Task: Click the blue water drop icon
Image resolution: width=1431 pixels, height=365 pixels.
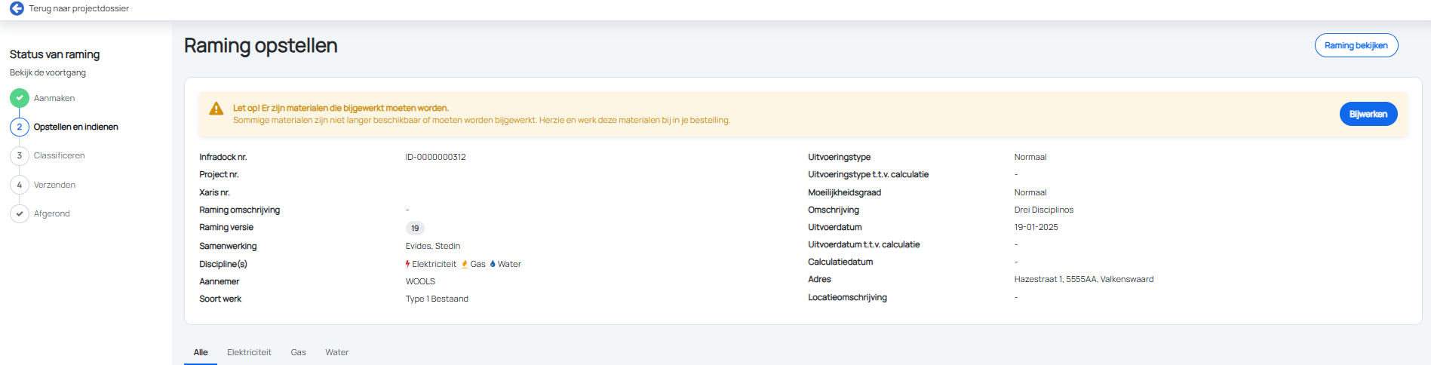Action: point(493,264)
